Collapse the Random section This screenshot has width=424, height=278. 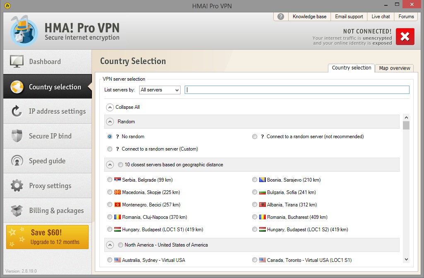(110, 122)
